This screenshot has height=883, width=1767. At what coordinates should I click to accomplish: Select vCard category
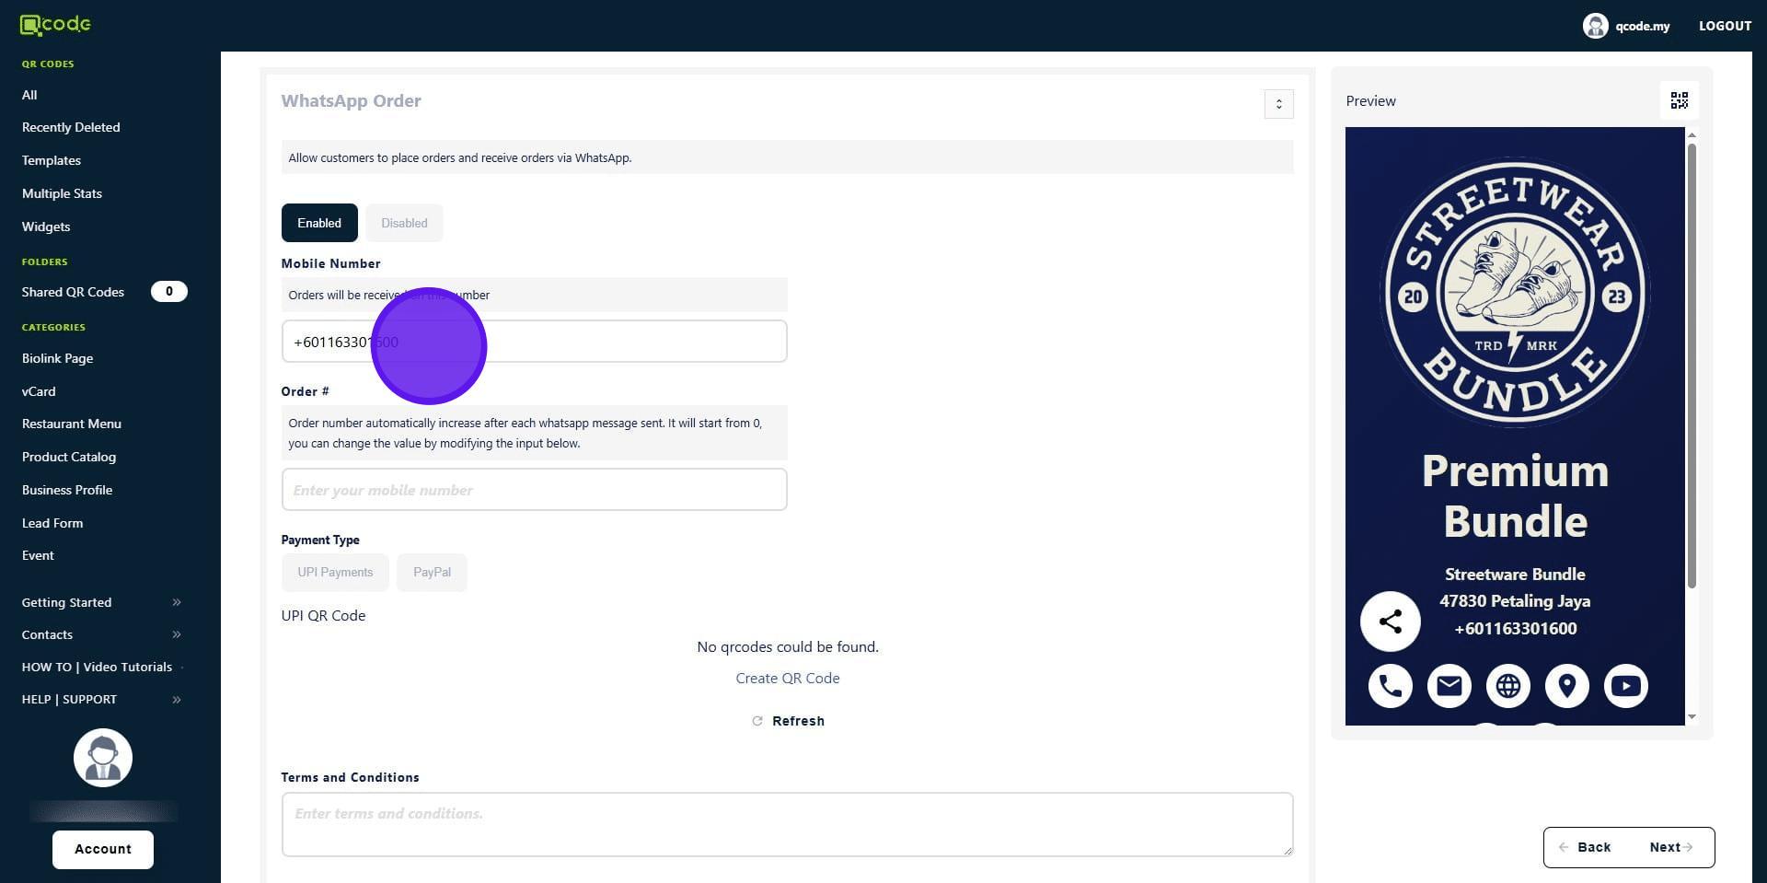click(39, 391)
